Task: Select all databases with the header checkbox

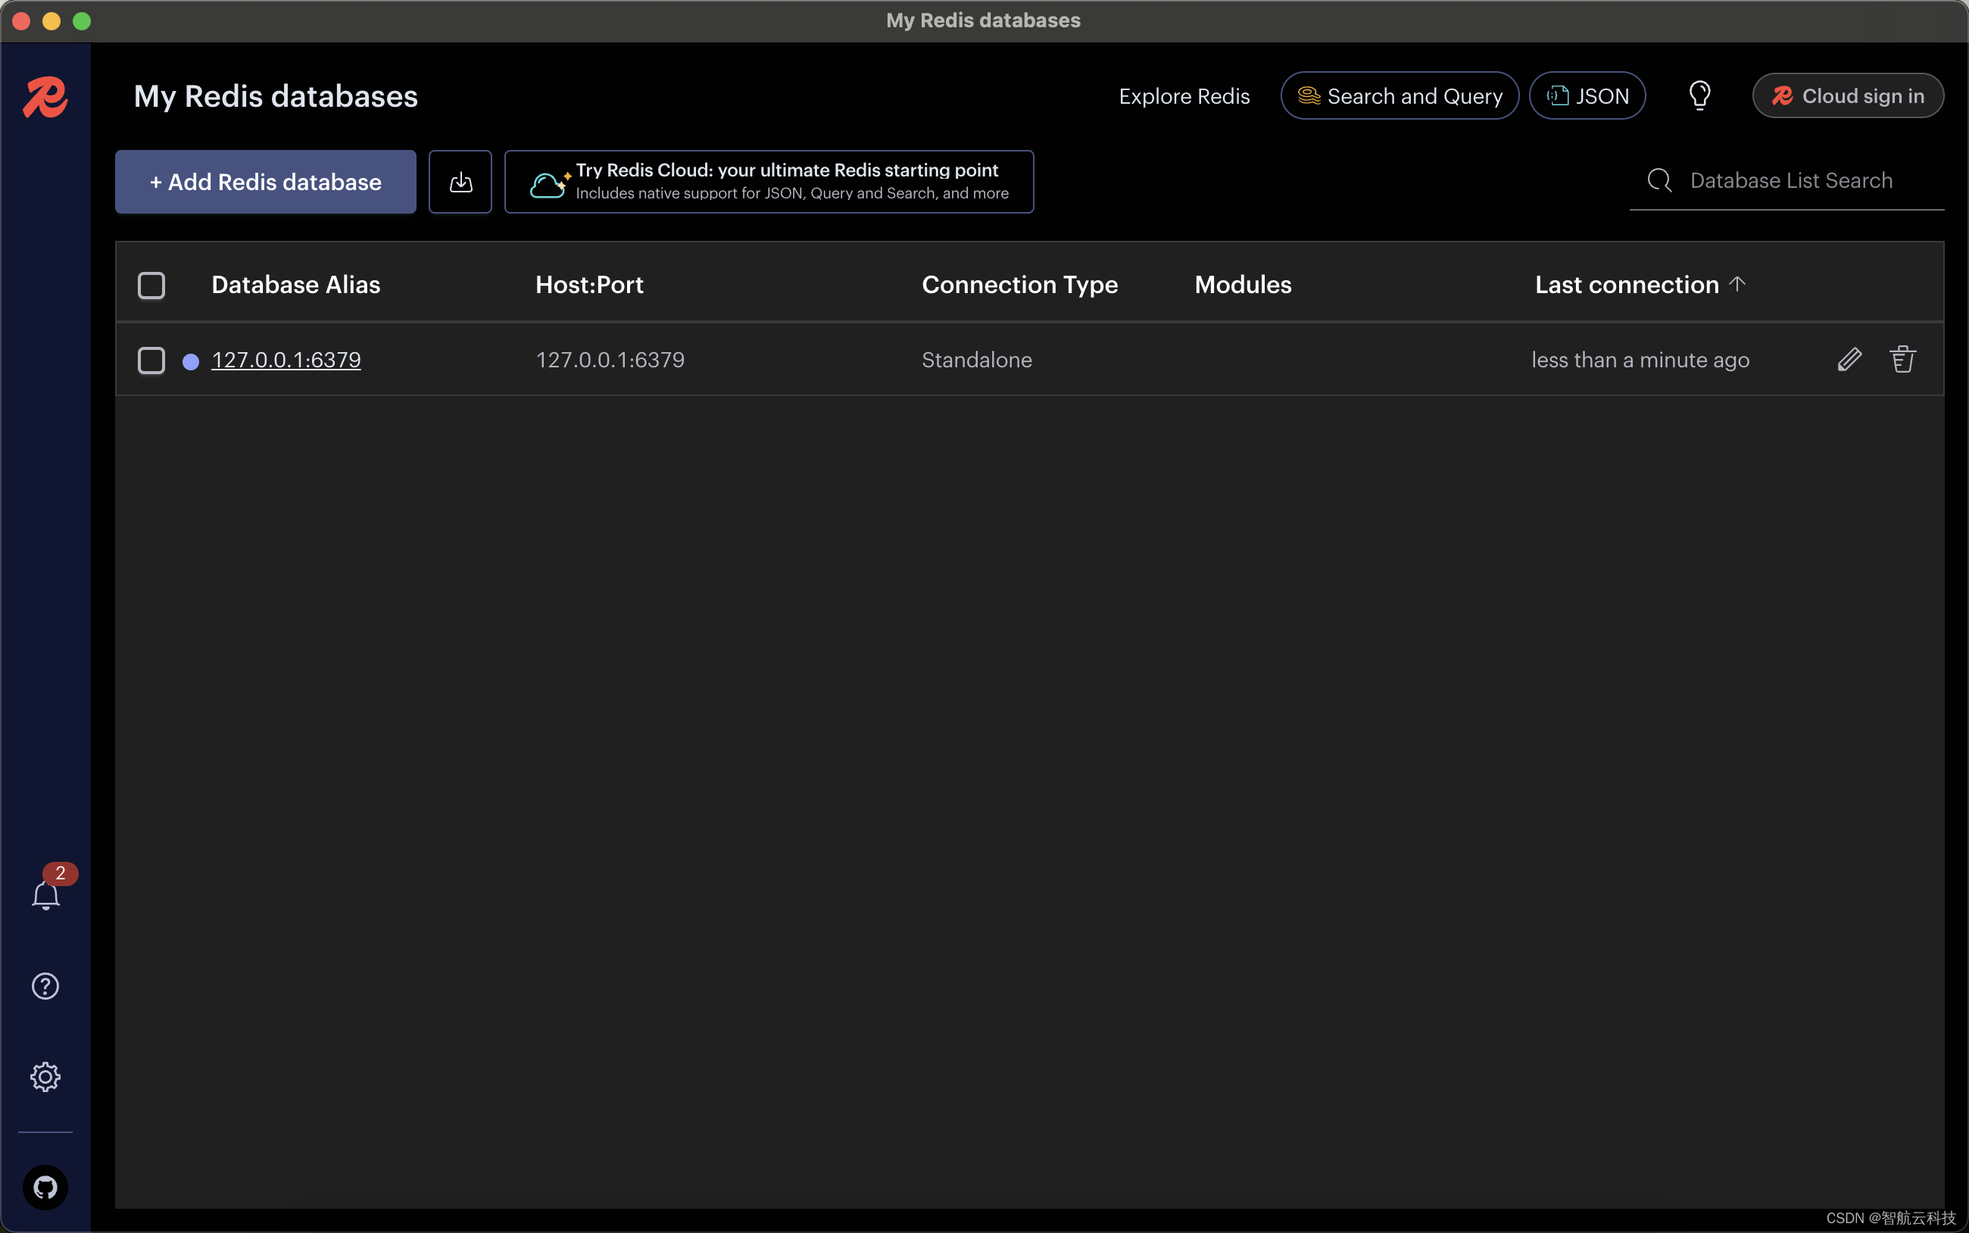Action: click(x=151, y=286)
